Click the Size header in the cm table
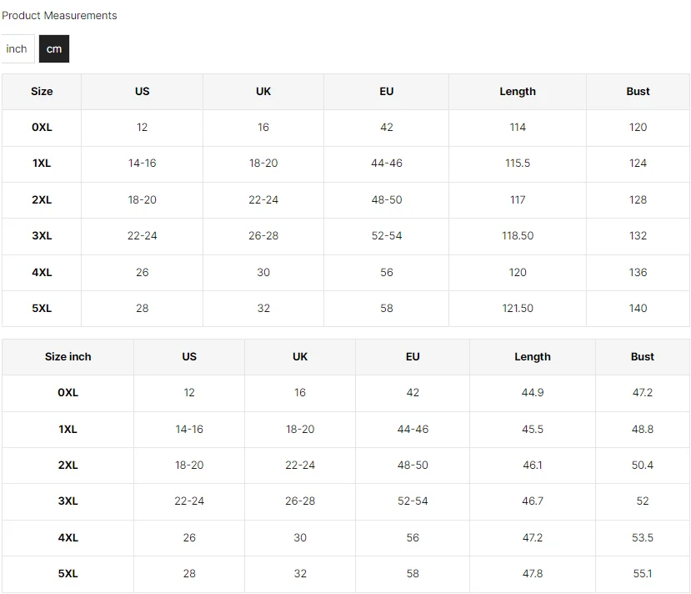This screenshot has width=691, height=594. pos(42,91)
